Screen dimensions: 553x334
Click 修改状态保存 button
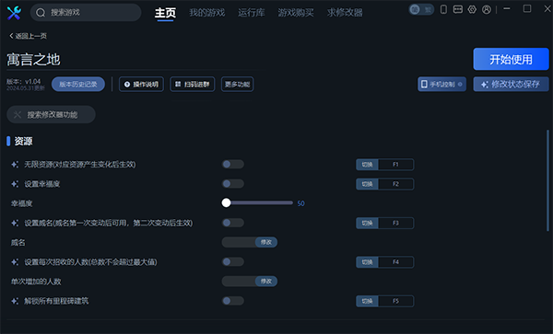[511, 84]
